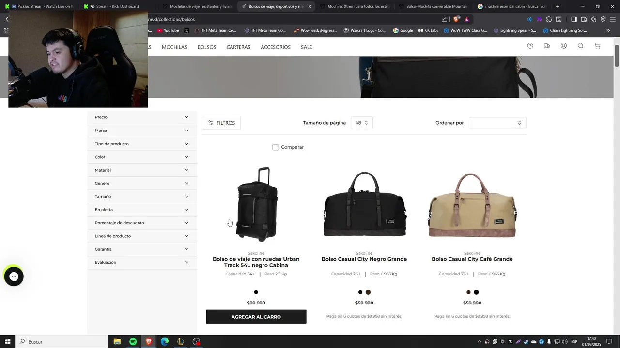Viewport: 620px width, 348px height.
Task: Click the Windows Start button
Action: 7,342
